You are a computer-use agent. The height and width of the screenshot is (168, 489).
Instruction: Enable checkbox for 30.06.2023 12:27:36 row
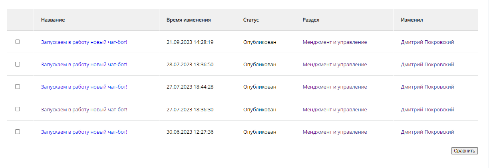click(x=18, y=131)
